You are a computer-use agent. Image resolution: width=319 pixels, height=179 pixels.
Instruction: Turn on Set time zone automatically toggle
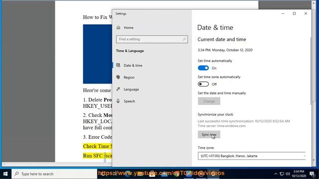[x=203, y=84]
